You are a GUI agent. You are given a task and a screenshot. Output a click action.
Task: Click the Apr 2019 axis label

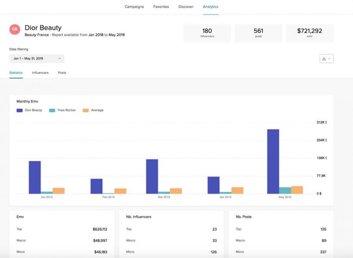(225, 197)
